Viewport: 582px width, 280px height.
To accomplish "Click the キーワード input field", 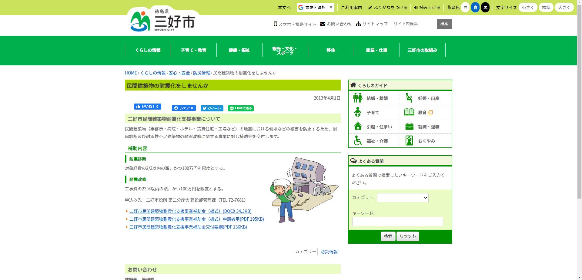I will [397, 222].
